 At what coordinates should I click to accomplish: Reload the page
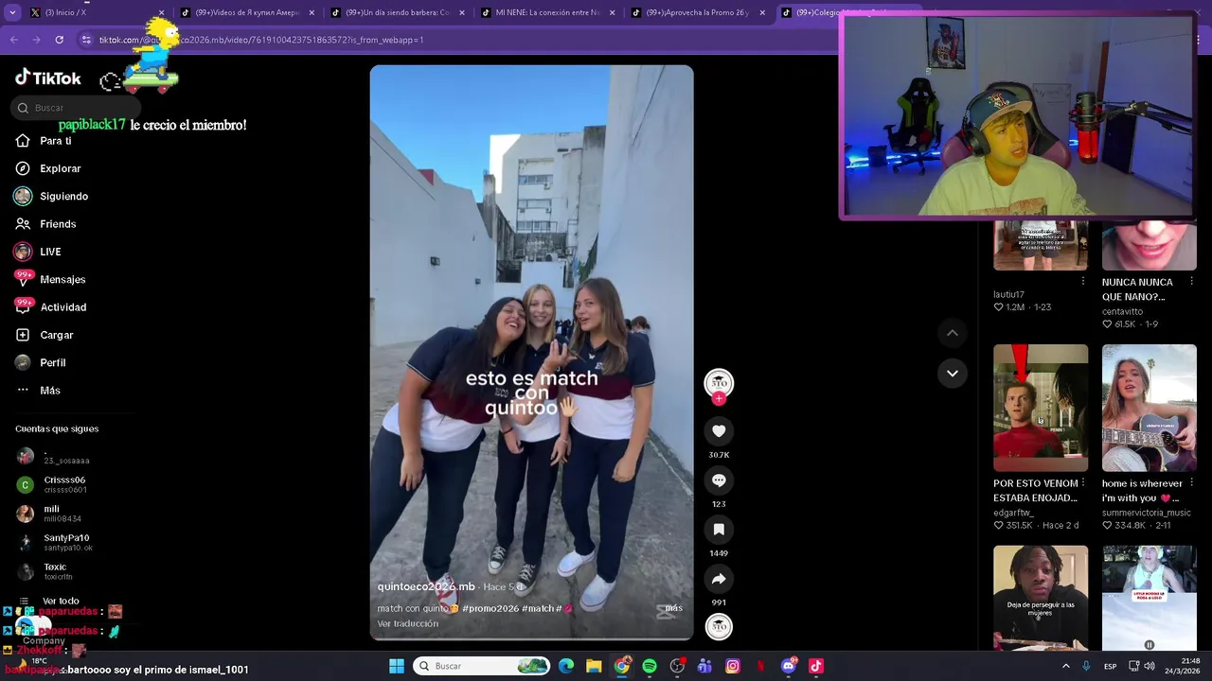(x=59, y=40)
